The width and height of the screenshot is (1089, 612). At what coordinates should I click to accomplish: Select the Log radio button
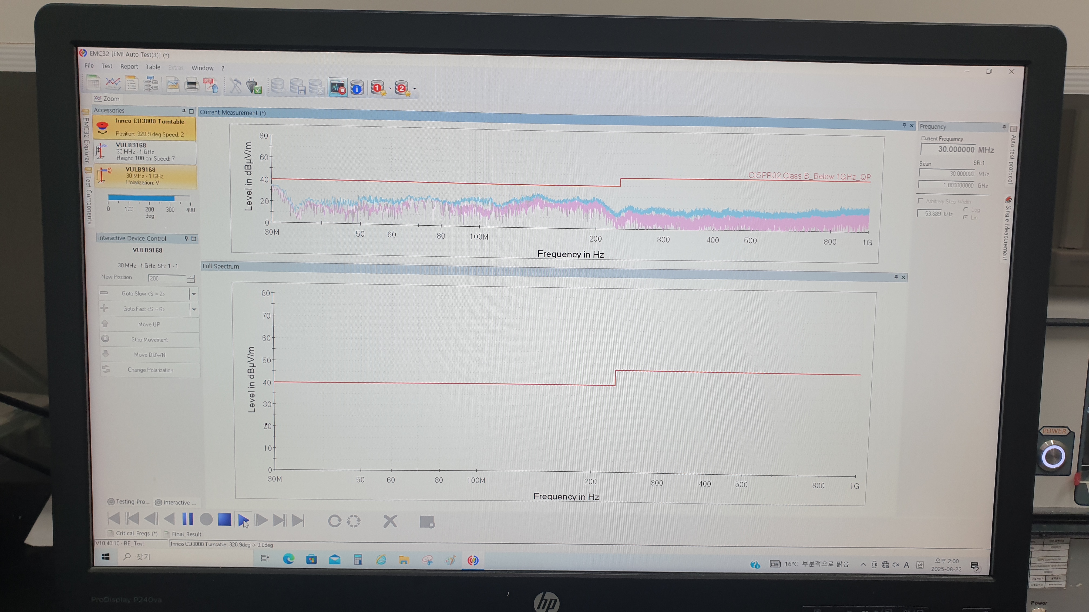(x=966, y=209)
